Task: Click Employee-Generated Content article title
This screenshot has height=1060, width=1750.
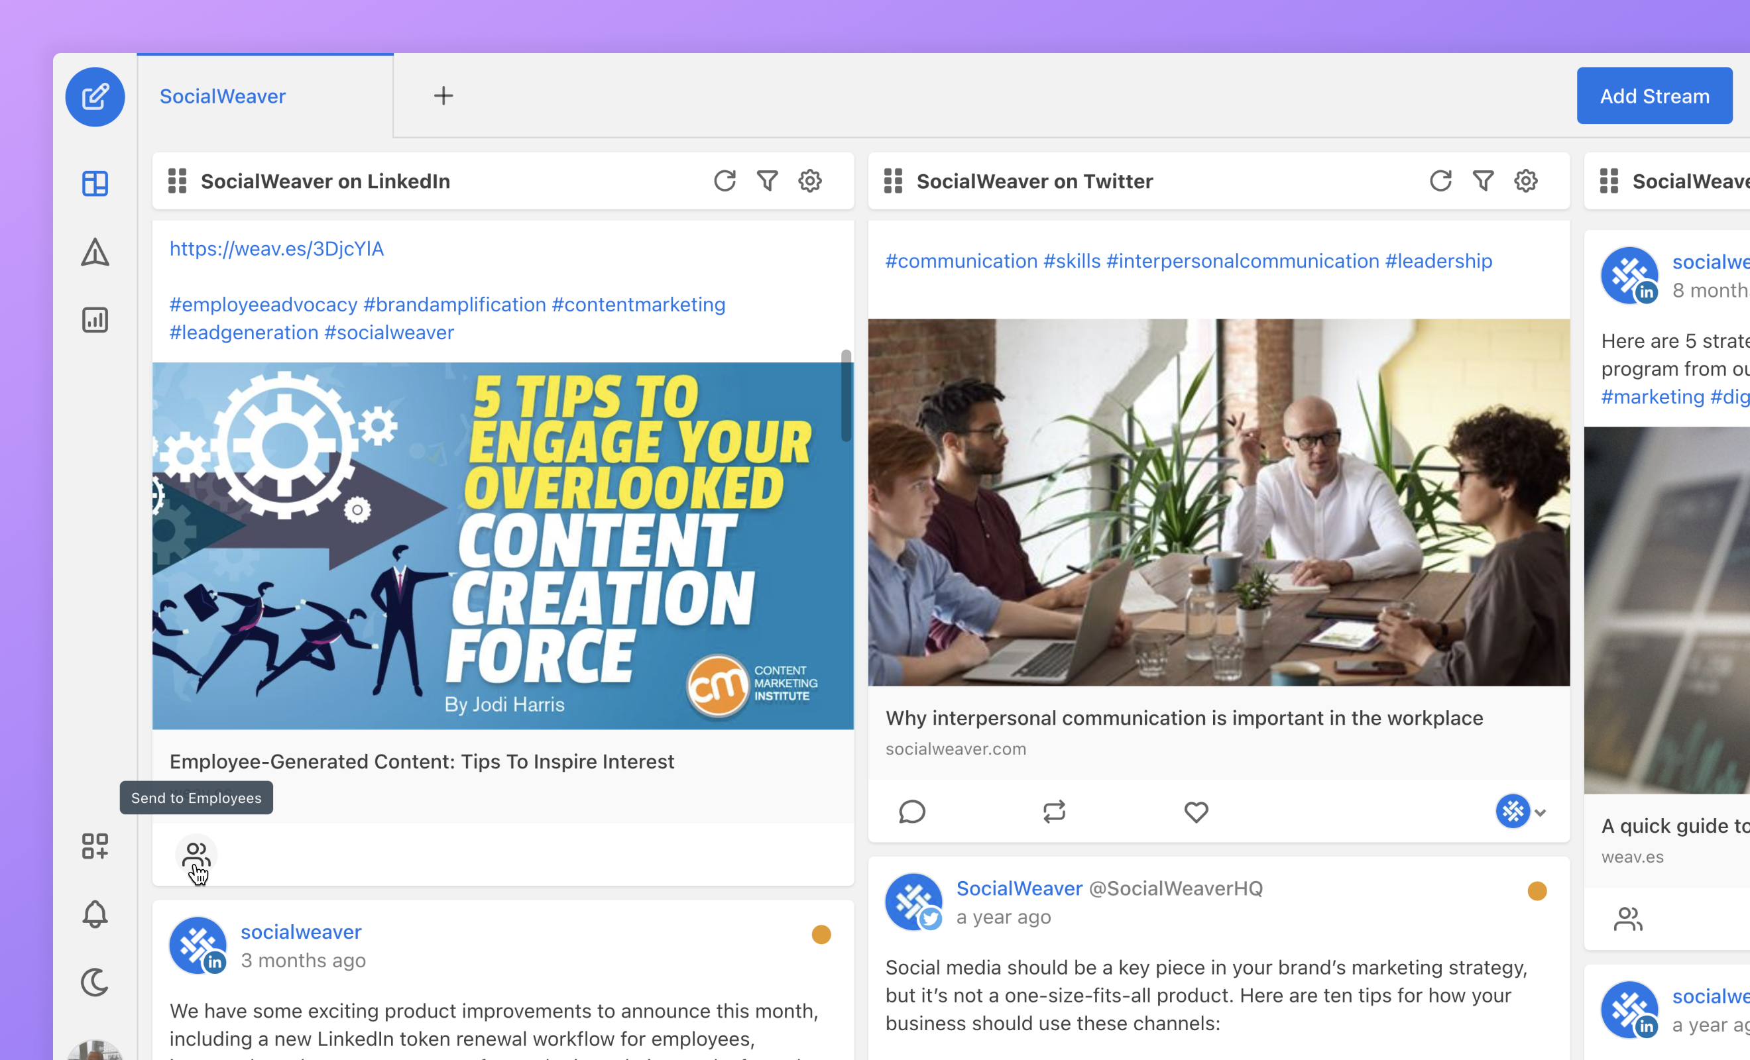Action: pyautogui.click(x=422, y=762)
